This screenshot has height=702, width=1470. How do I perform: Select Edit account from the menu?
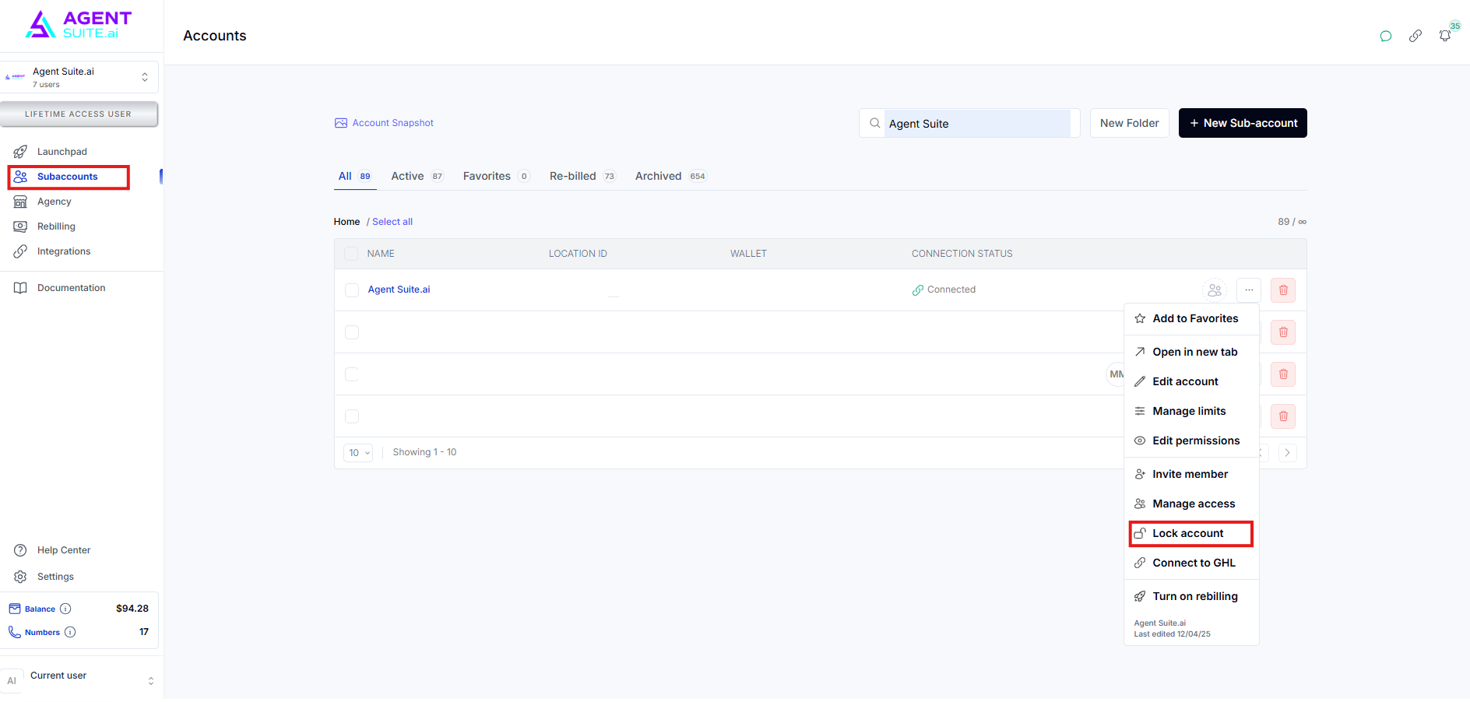click(x=1191, y=381)
